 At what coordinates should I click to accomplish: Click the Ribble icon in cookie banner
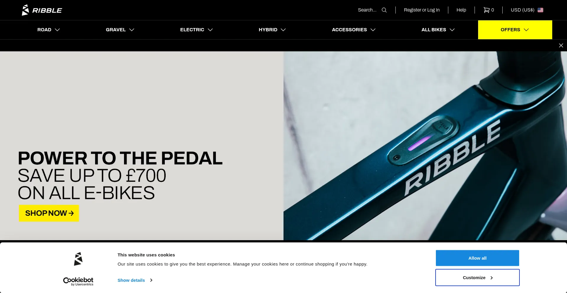click(x=78, y=259)
